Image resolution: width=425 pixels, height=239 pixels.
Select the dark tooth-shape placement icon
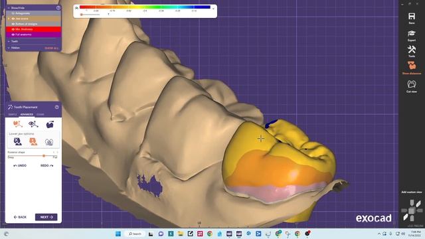(50, 124)
